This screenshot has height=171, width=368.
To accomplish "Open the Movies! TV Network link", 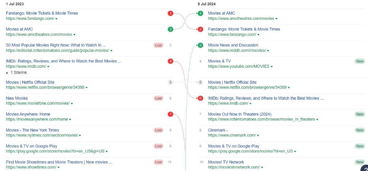I will click(226, 162).
